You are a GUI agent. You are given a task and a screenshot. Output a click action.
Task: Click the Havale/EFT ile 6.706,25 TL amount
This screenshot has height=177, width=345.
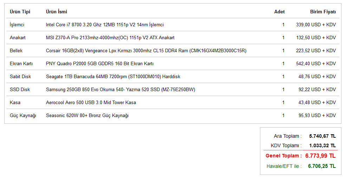click(322, 166)
